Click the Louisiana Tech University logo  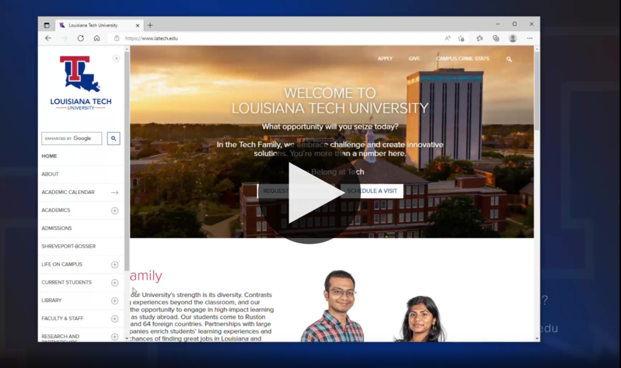(81, 82)
